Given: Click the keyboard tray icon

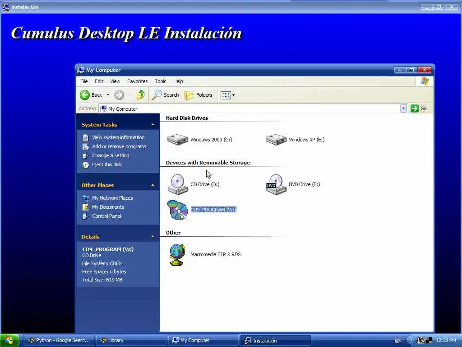Looking at the screenshot, I should 398,341.
